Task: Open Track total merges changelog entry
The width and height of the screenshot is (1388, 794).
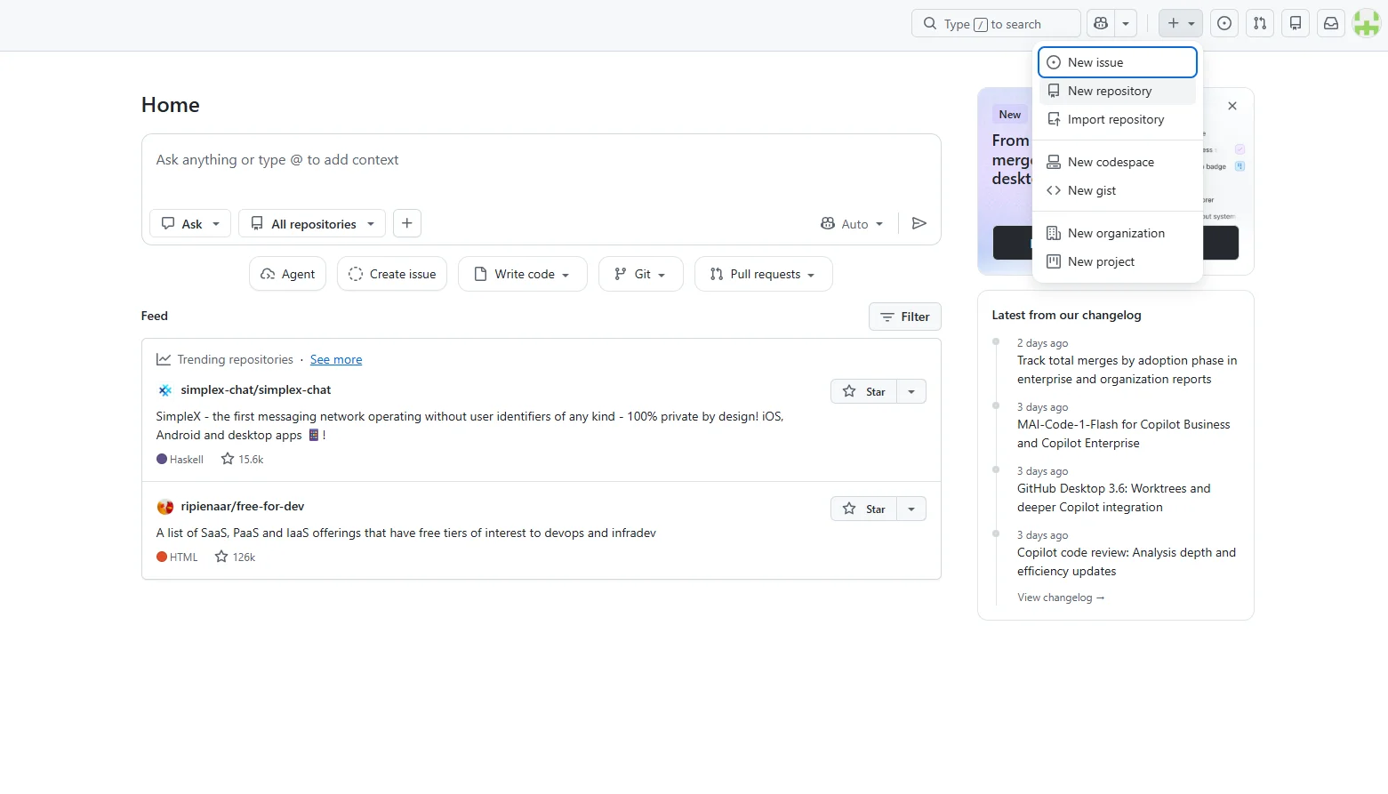Action: tap(1127, 370)
